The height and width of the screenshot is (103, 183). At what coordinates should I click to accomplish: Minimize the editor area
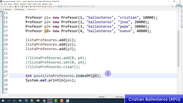[177, 9]
